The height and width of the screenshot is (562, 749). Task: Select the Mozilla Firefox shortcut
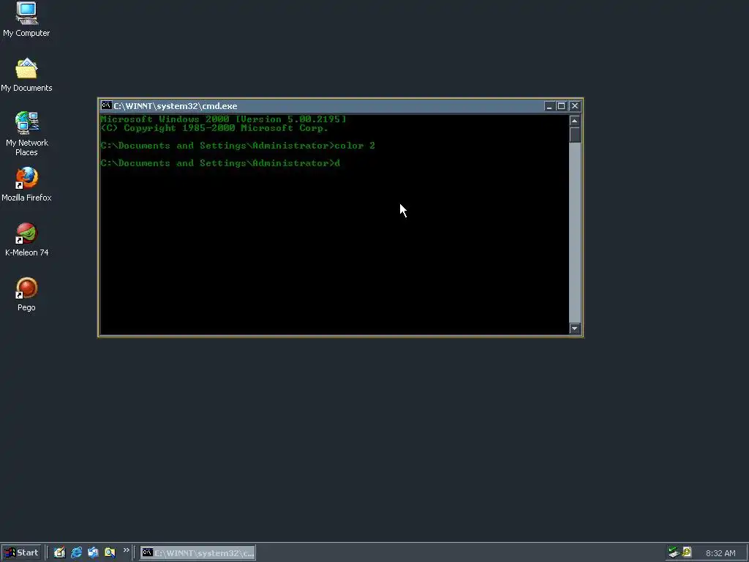[26, 184]
